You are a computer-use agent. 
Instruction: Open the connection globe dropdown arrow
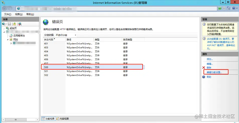click(6, 24)
